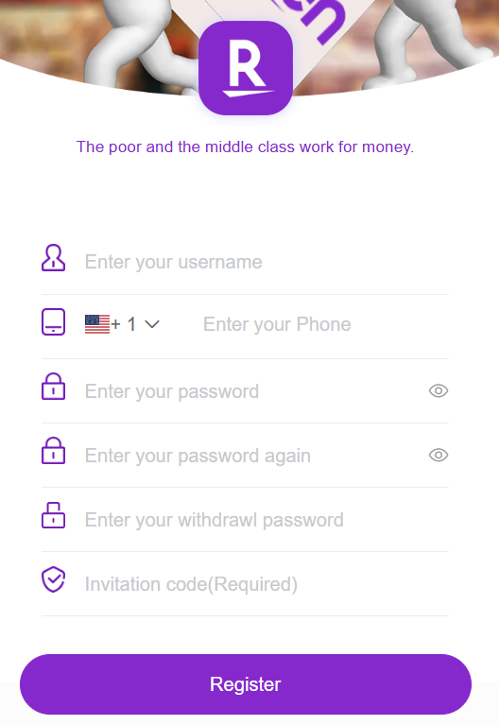Viewport: 499px width, 725px height.
Task: Click the user profile icon beside username
Action: pos(53,258)
